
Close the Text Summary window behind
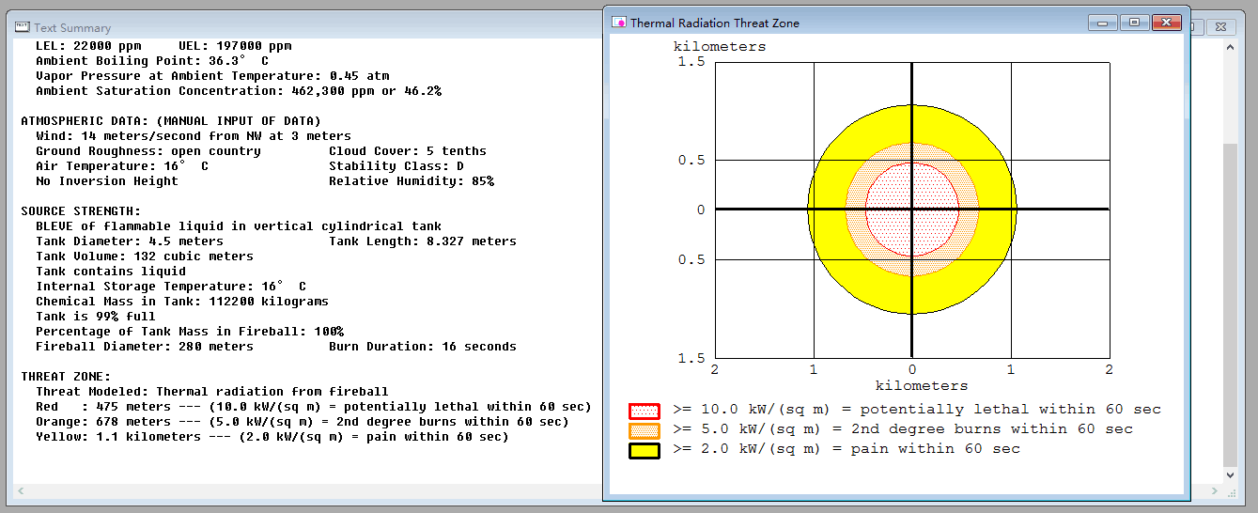[x=1219, y=28]
